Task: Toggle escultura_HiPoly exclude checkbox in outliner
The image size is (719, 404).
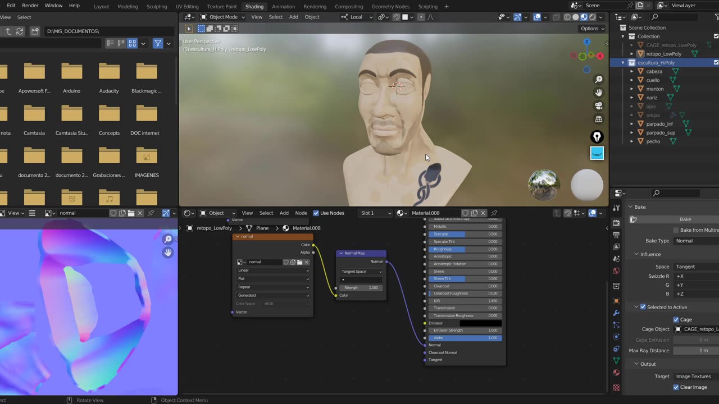Action: [x=716, y=63]
